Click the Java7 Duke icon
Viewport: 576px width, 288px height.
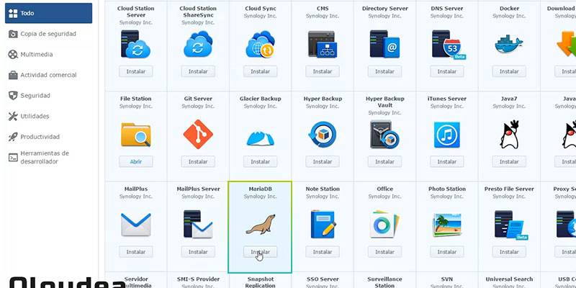coord(509,135)
